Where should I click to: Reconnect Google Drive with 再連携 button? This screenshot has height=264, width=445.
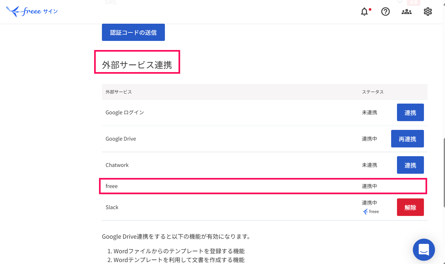pyautogui.click(x=407, y=139)
